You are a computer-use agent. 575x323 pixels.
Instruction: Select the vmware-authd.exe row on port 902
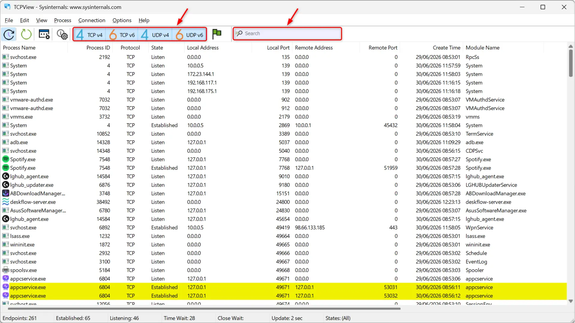[x=284, y=100]
